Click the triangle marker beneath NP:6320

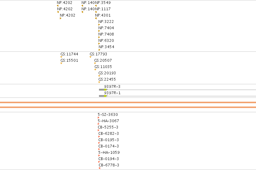[99, 44]
